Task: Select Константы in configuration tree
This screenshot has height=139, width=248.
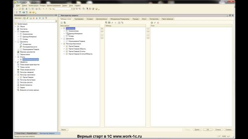Action: point(24,29)
